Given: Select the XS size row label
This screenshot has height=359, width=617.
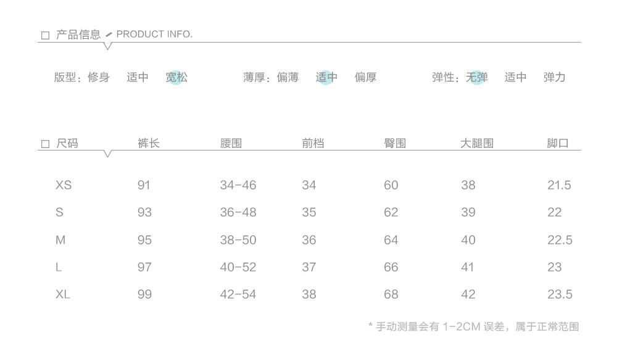Looking at the screenshot, I should pos(64,185).
